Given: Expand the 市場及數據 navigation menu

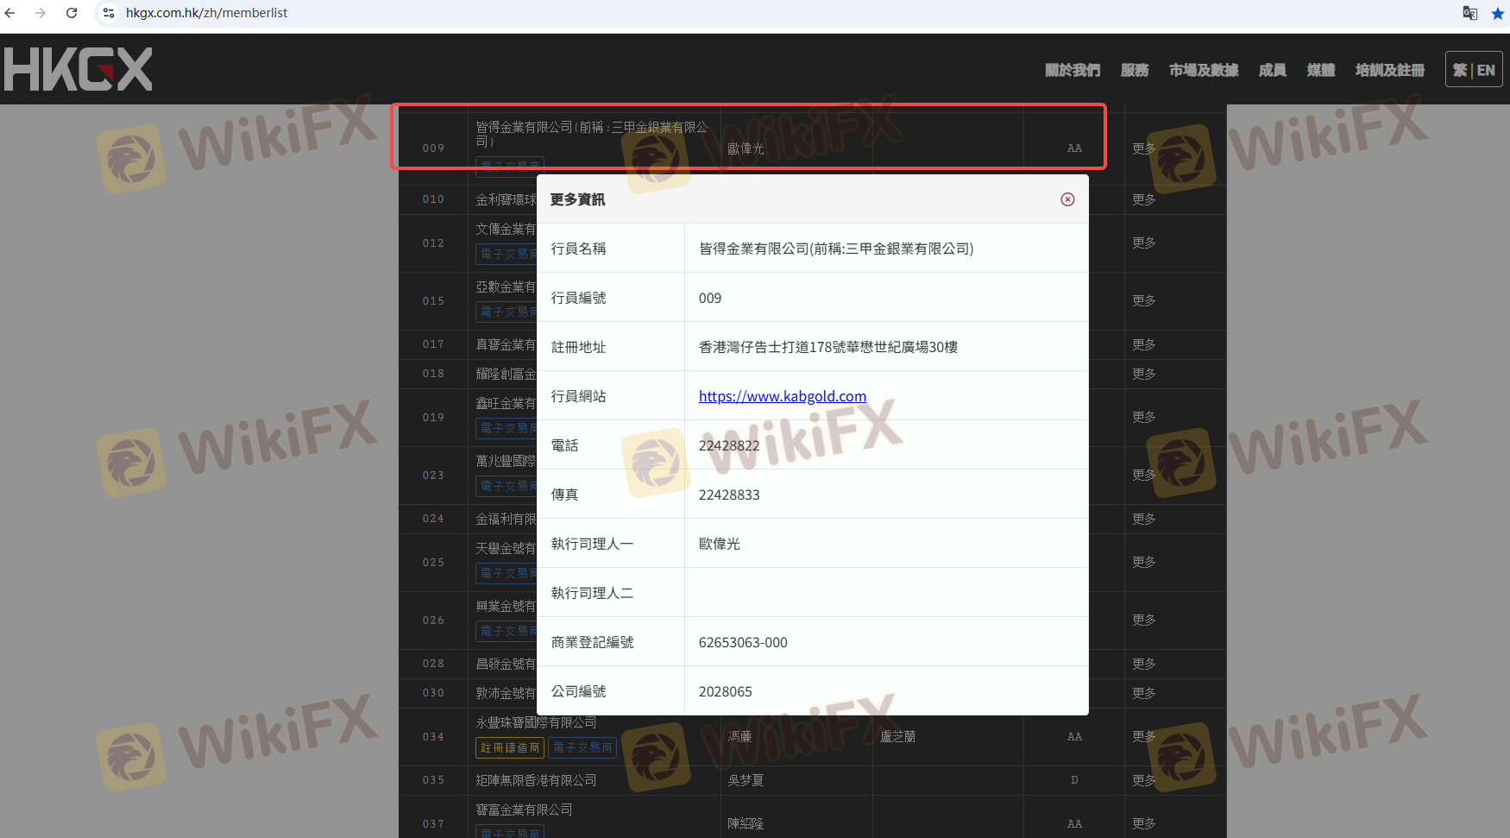Looking at the screenshot, I should click(x=1204, y=70).
